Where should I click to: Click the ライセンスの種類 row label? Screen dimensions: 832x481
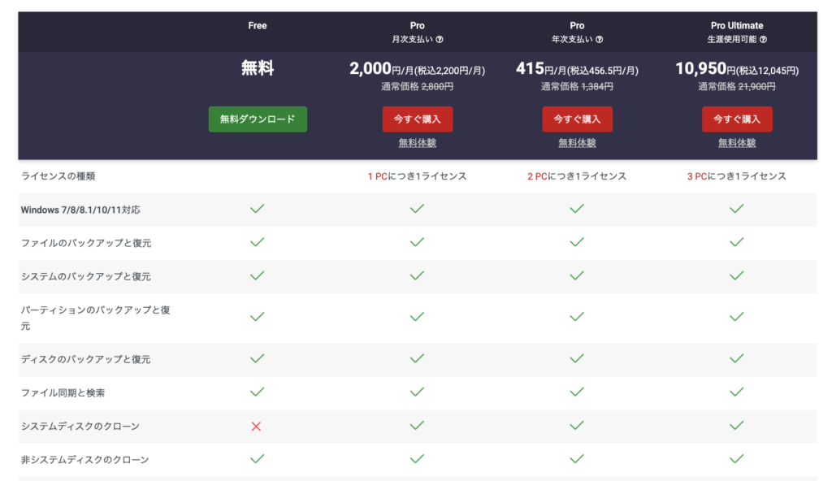58,176
